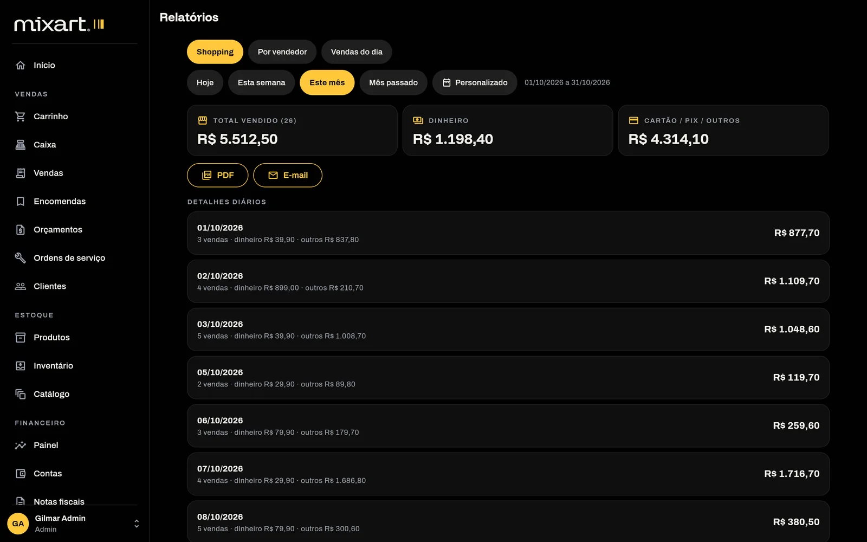This screenshot has height=542, width=867.
Task: Click the Início home icon
Action: click(x=21, y=65)
